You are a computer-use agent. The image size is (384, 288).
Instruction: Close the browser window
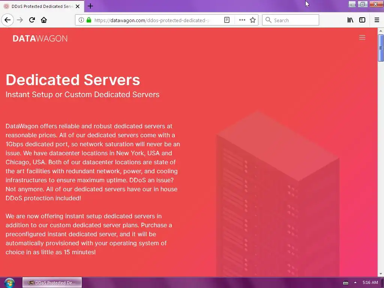[x=376, y=4]
